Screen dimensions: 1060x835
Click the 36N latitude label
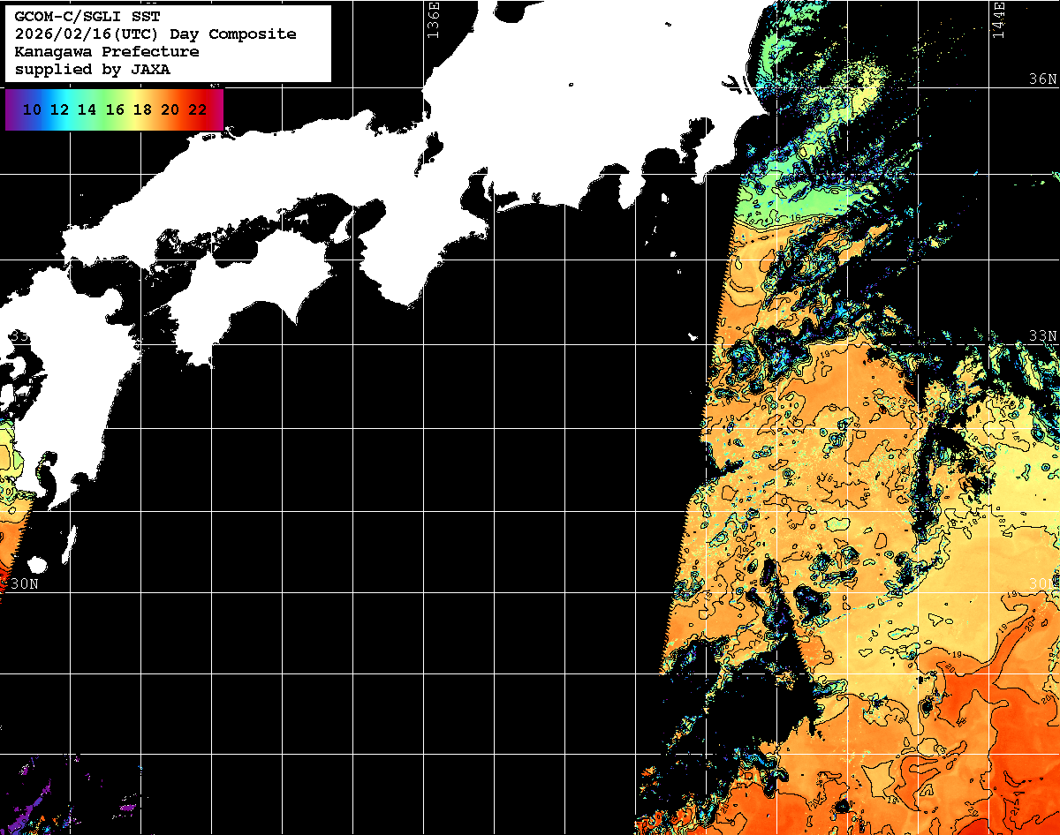click(1042, 79)
